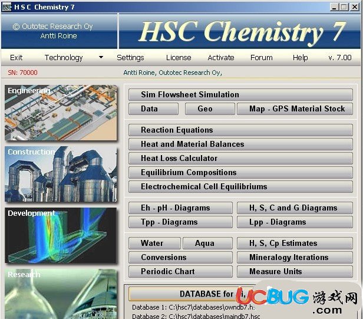The height and width of the screenshot is (319, 363).
Task: Open Electrochemical Cell Equilibriums
Action: pos(240,187)
